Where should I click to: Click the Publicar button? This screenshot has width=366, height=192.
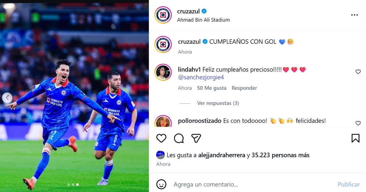349,184
